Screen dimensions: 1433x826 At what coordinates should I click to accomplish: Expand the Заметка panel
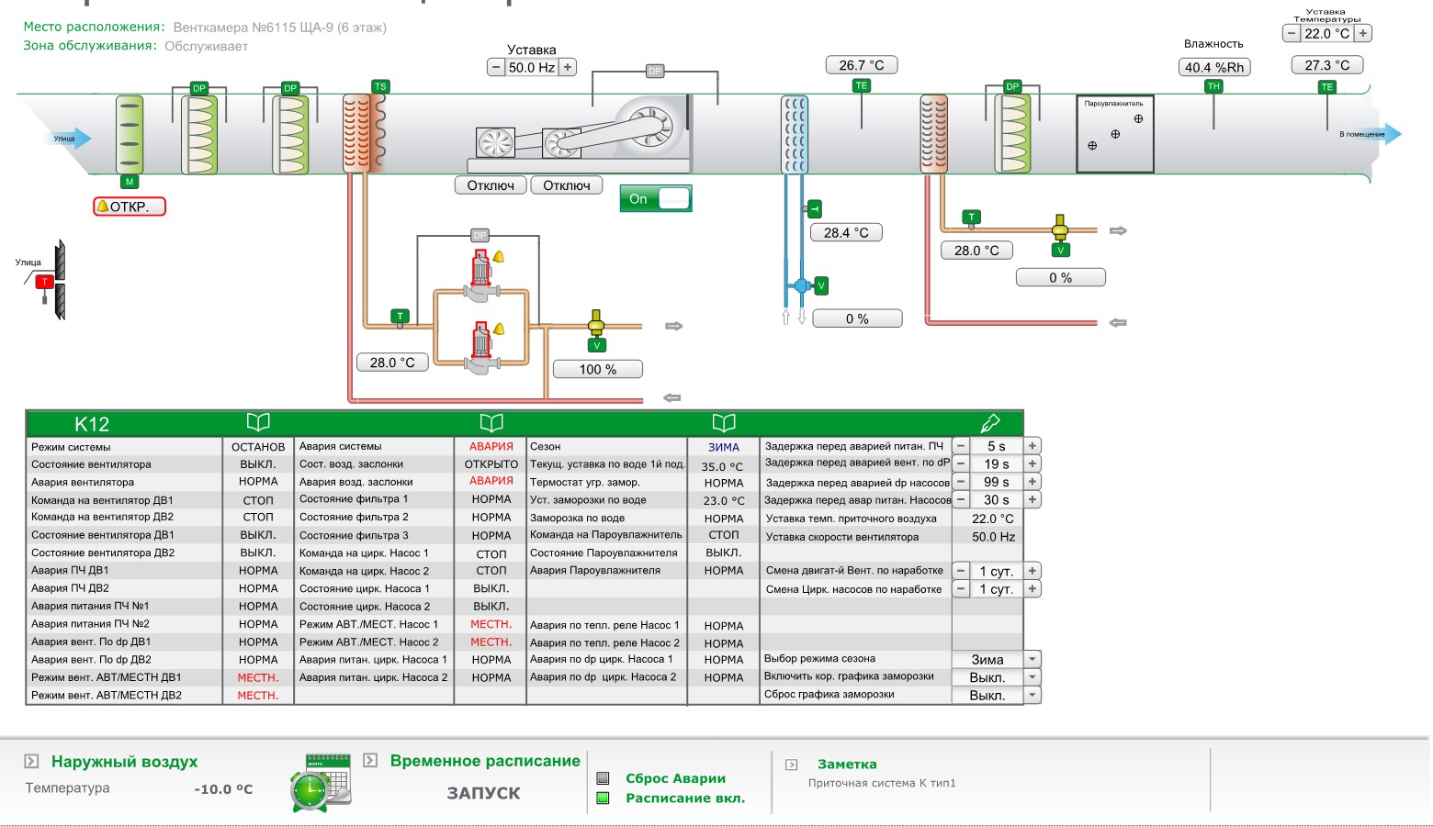(x=792, y=764)
